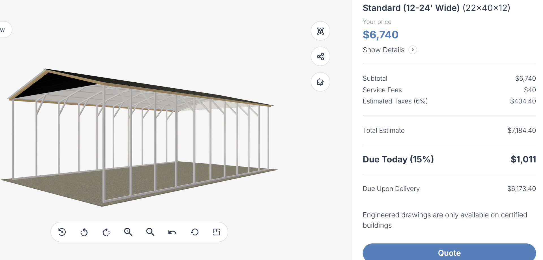Image resolution: width=543 pixels, height=260 pixels.
Task: Zoom out of the carport model
Action: pyautogui.click(x=150, y=232)
